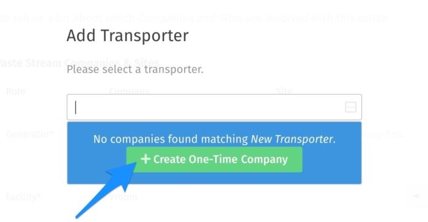
Task: Click the 'Please select a transporter.' prompt
Action: point(135,69)
